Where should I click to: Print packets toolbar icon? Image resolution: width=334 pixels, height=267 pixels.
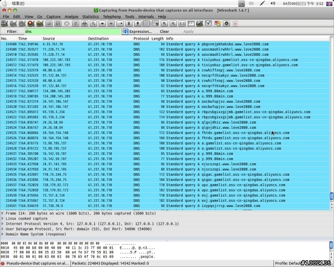[85, 23]
